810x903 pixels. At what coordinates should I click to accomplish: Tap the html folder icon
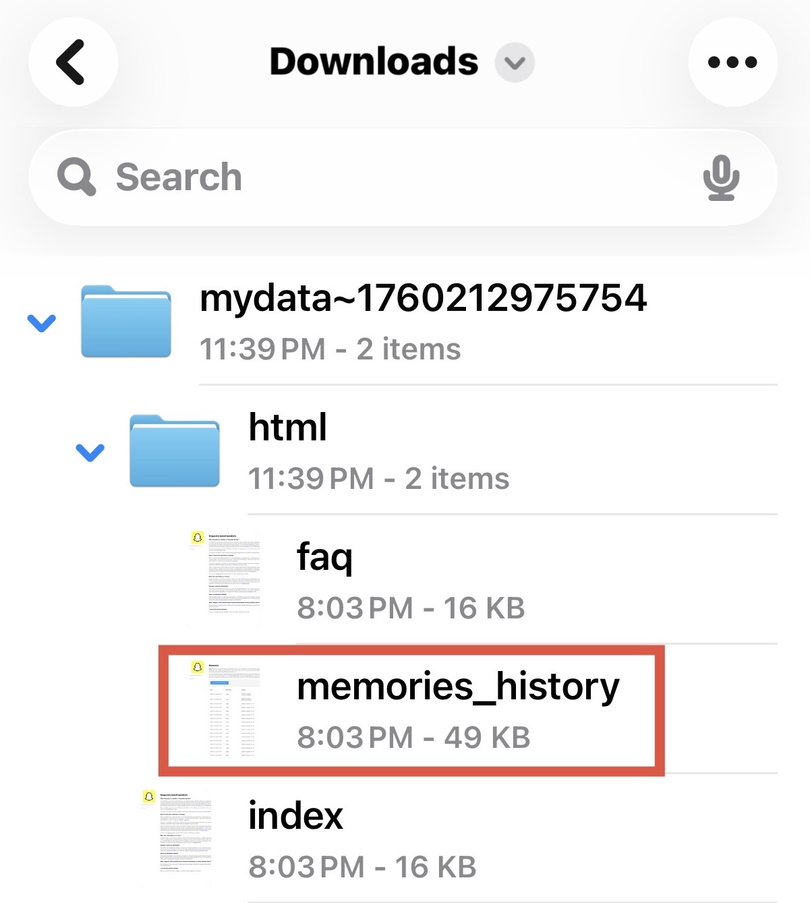point(175,450)
